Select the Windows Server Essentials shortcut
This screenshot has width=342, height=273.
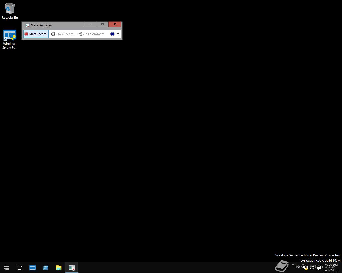pos(10,39)
